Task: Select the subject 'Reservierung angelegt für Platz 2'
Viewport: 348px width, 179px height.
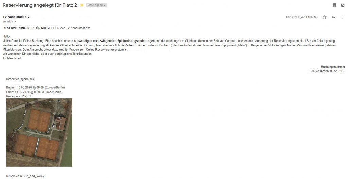Action: pyautogui.click(x=40, y=5)
